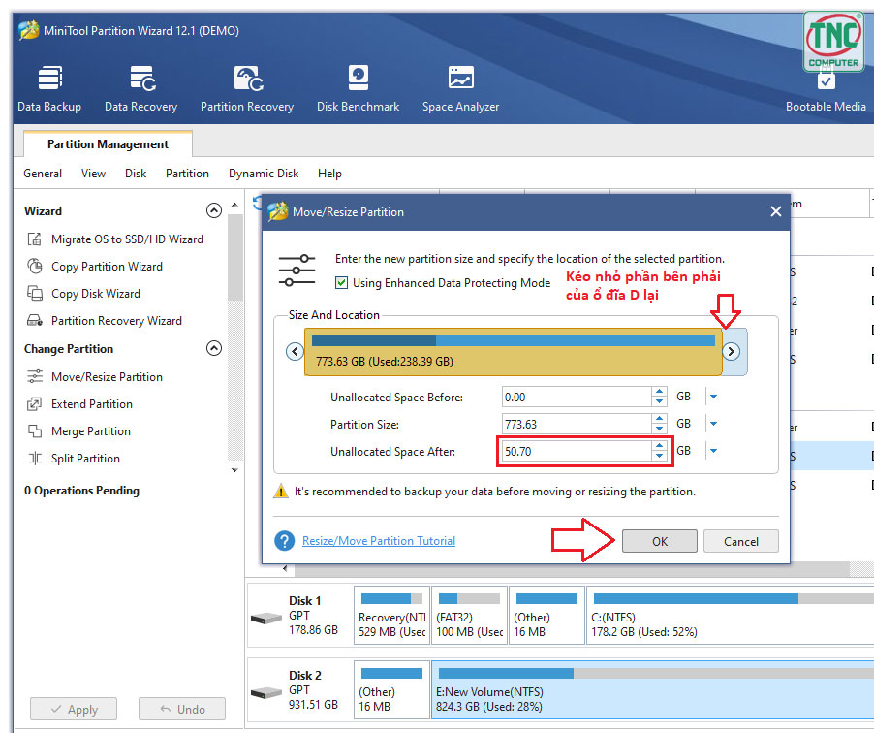874x733 pixels.
Task: Open the Partition menu
Action: point(187,174)
